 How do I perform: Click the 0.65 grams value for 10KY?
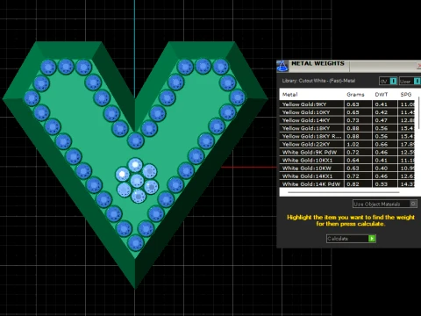[353, 112]
